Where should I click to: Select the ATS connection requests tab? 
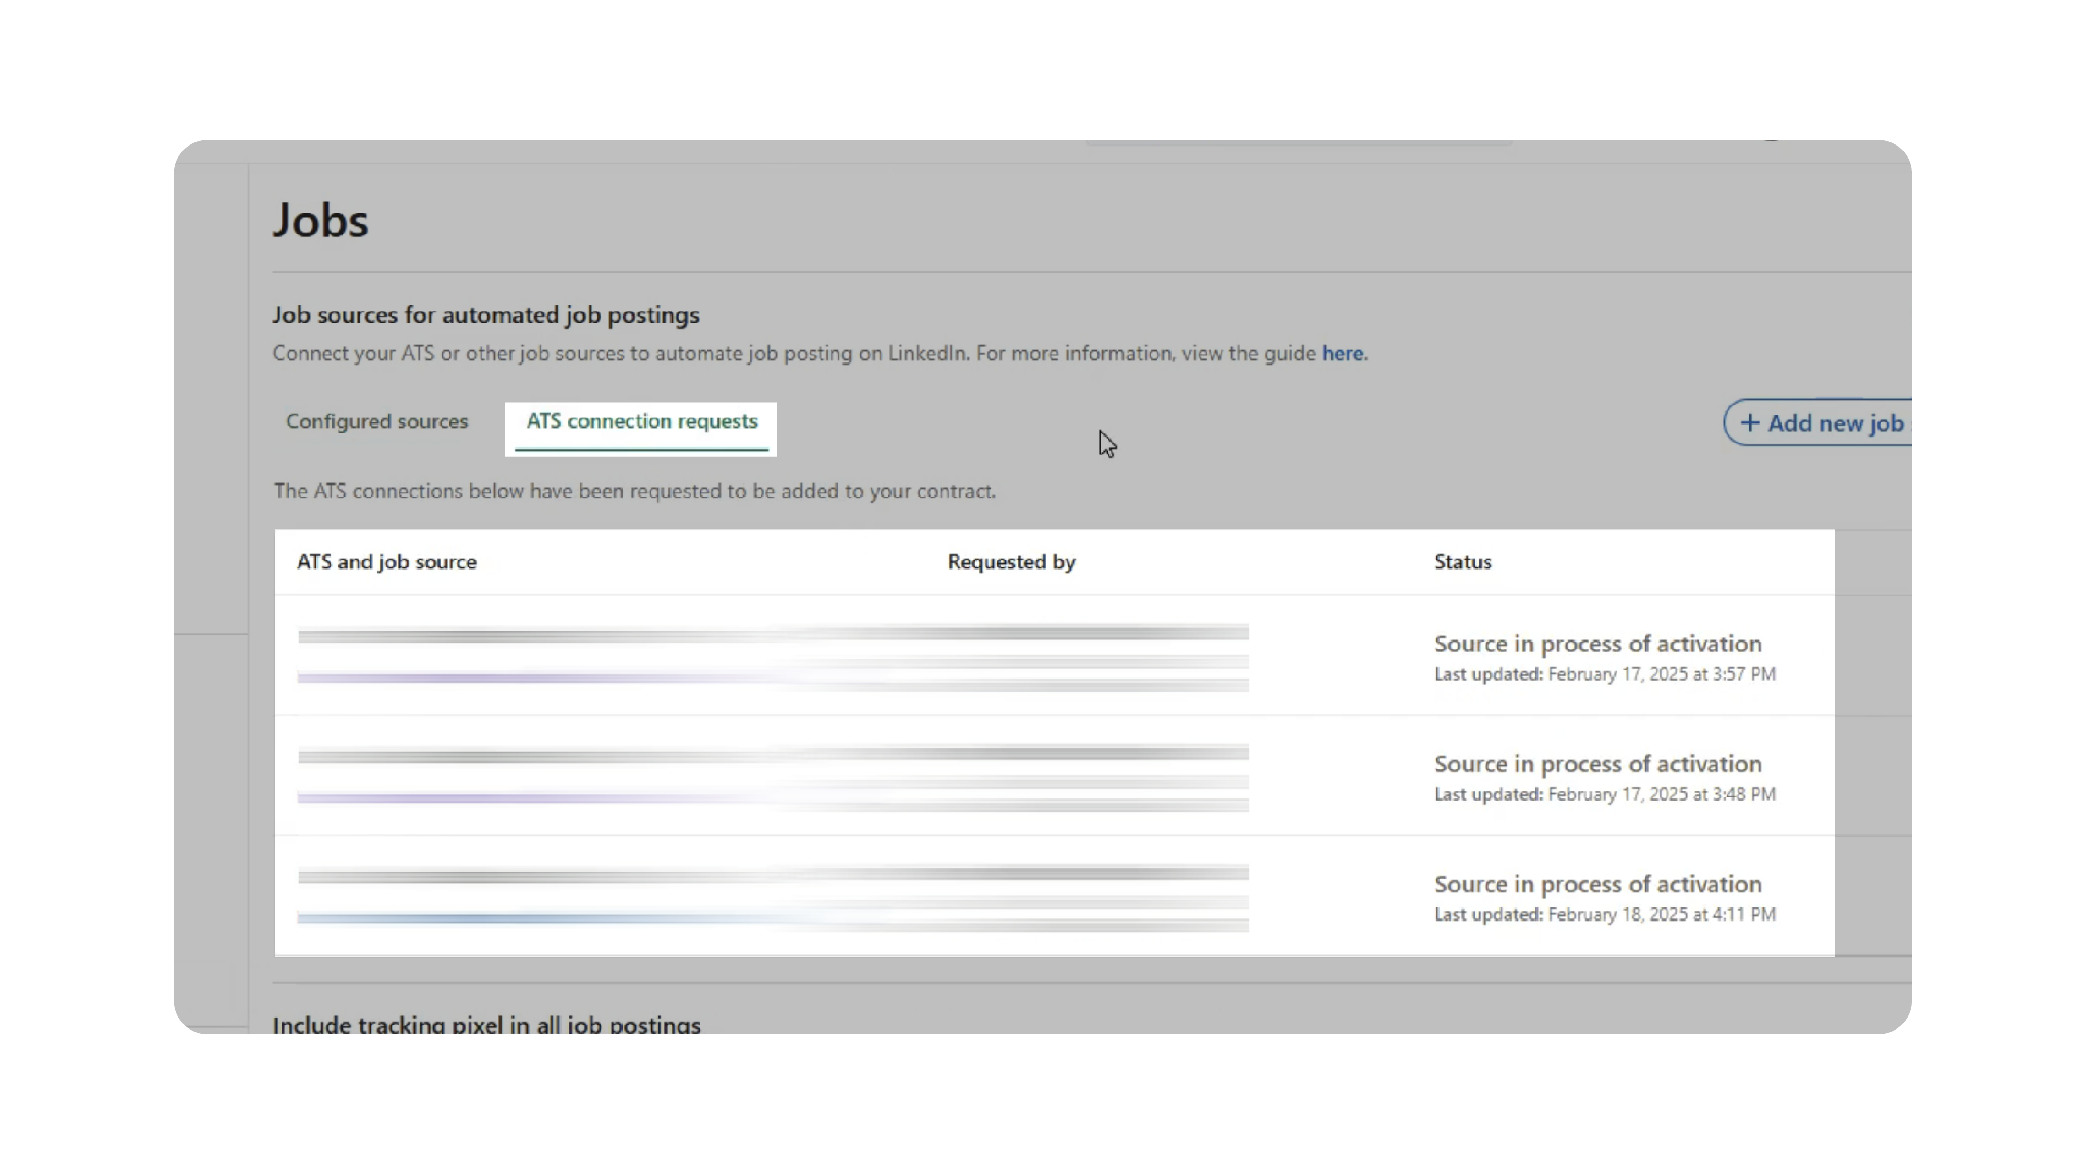(641, 421)
